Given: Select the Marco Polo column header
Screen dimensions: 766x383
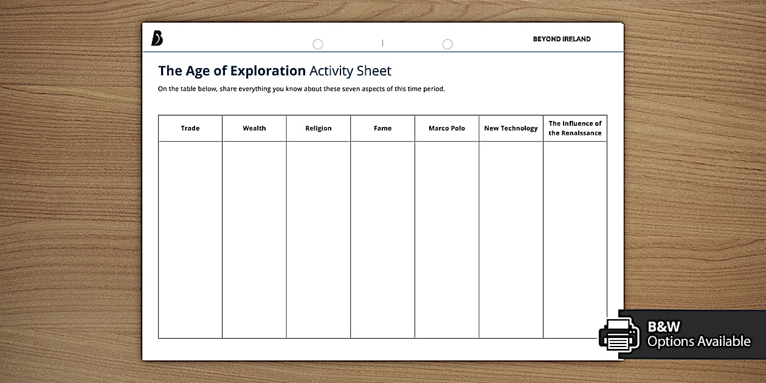Looking at the screenshot, I should (447, 128).
